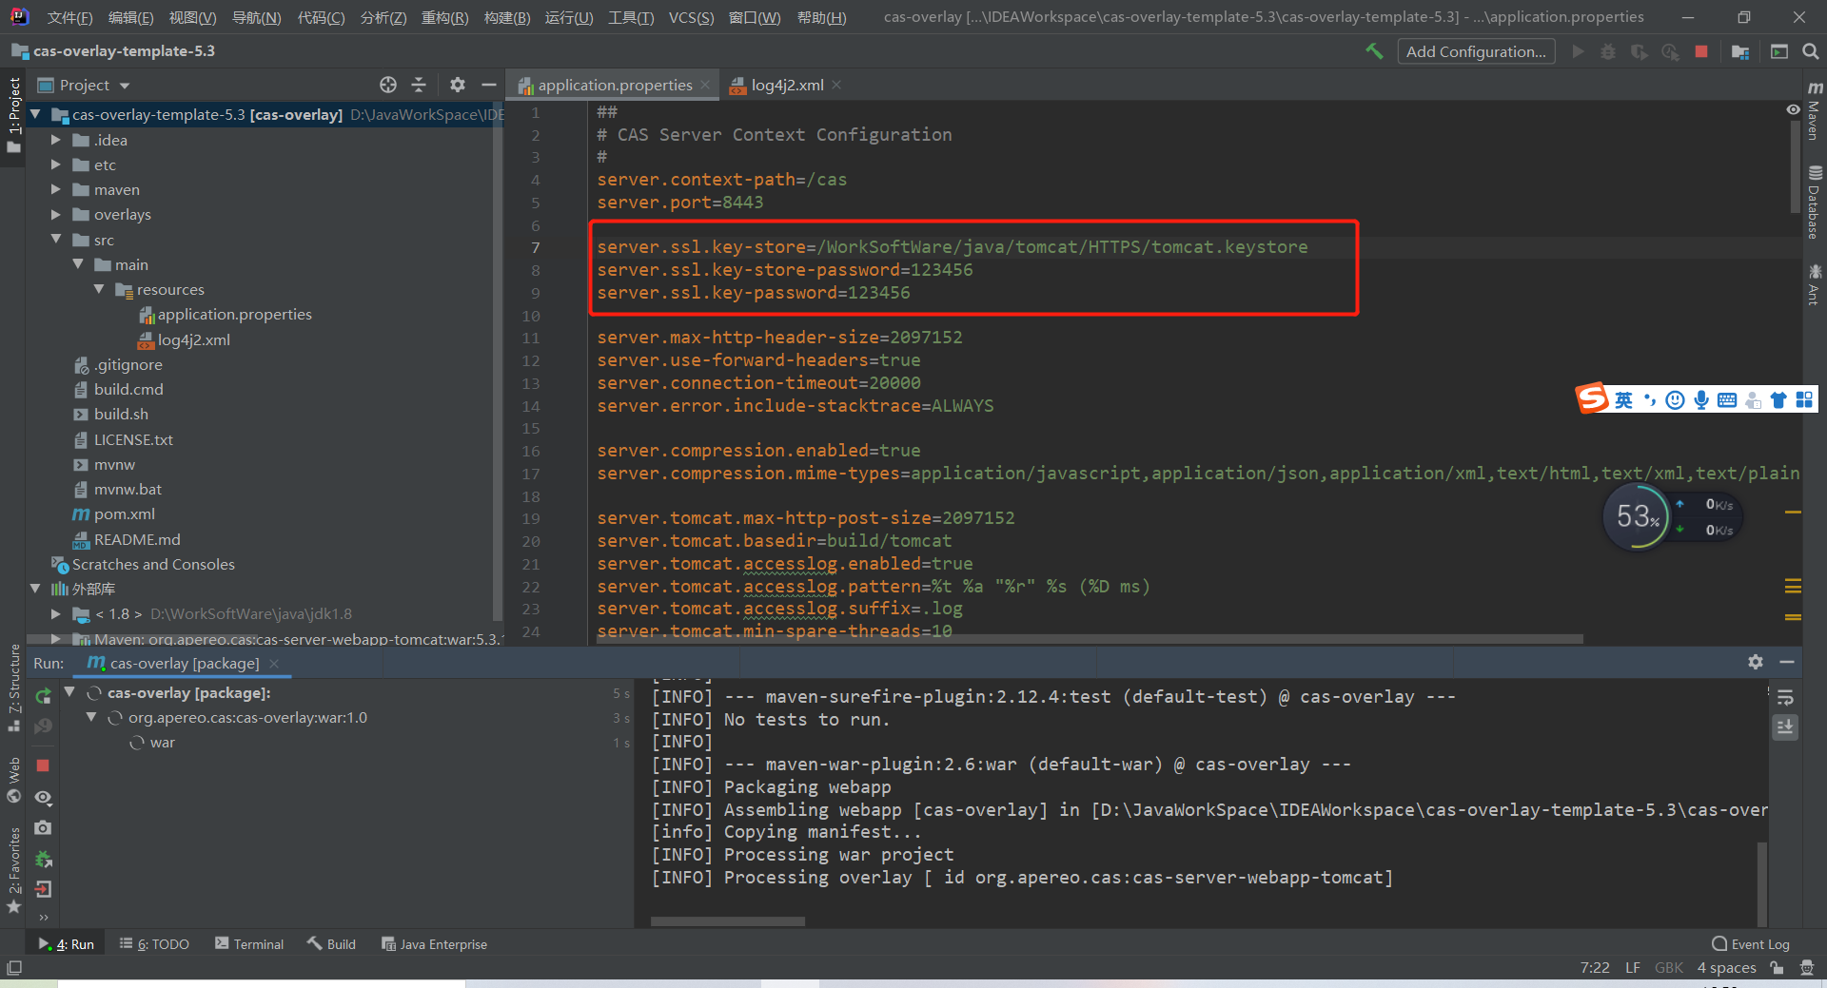The width and height of the screenshot is (1827, 988).
Task: Click the LF line separator in the status bar
Action: pos(1633,968)
